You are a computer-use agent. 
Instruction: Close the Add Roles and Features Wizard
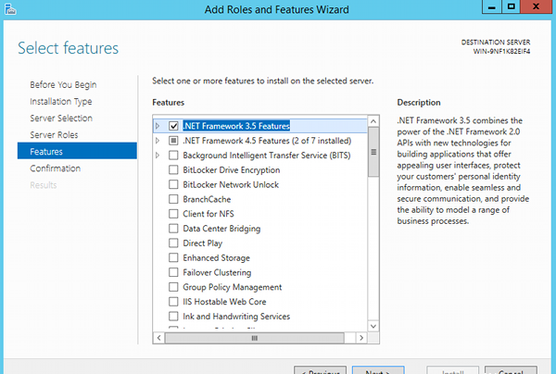click(x=537, y=6)
